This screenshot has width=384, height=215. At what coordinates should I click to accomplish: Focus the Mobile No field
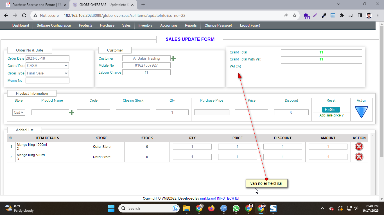coord(146,65)
